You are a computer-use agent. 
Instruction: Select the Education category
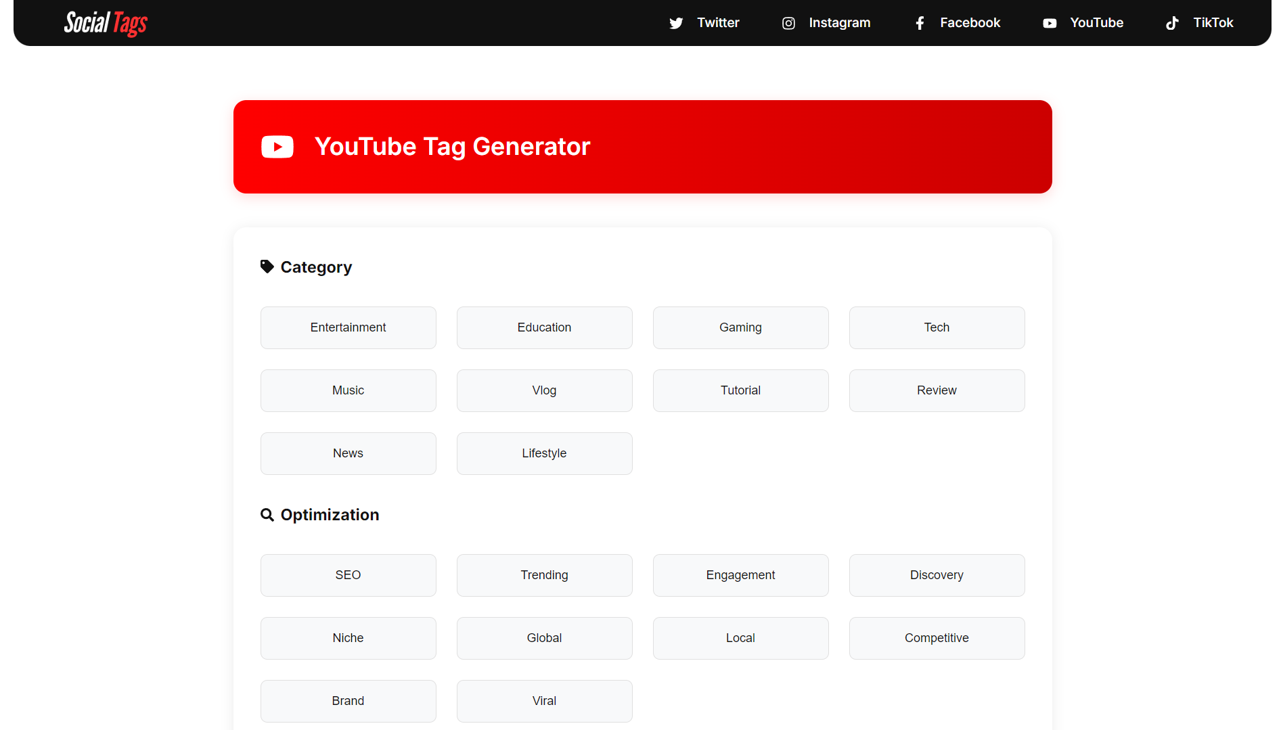pyautogui.click(x=545, y=327)
